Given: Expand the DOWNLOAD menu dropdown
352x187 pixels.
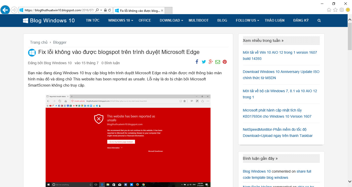Looking at the screenshot, I should 171,20.
